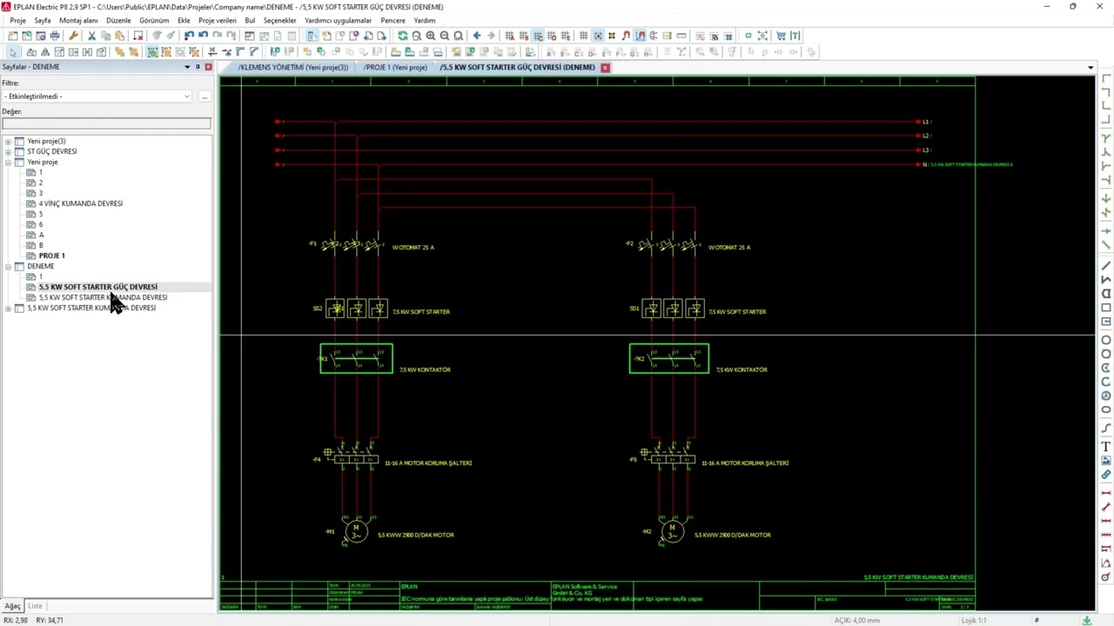Open the Yardımcı uygulamalar menu
Screen dimensions: 1114x626
[x=338, y=20]
